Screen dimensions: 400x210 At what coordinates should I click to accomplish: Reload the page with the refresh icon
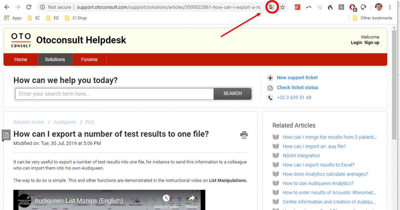(x=29, y=7)
